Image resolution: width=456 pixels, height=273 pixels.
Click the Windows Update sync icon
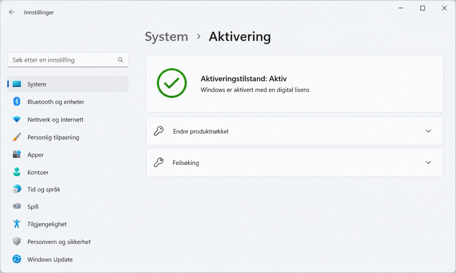(x=17, y=259)
